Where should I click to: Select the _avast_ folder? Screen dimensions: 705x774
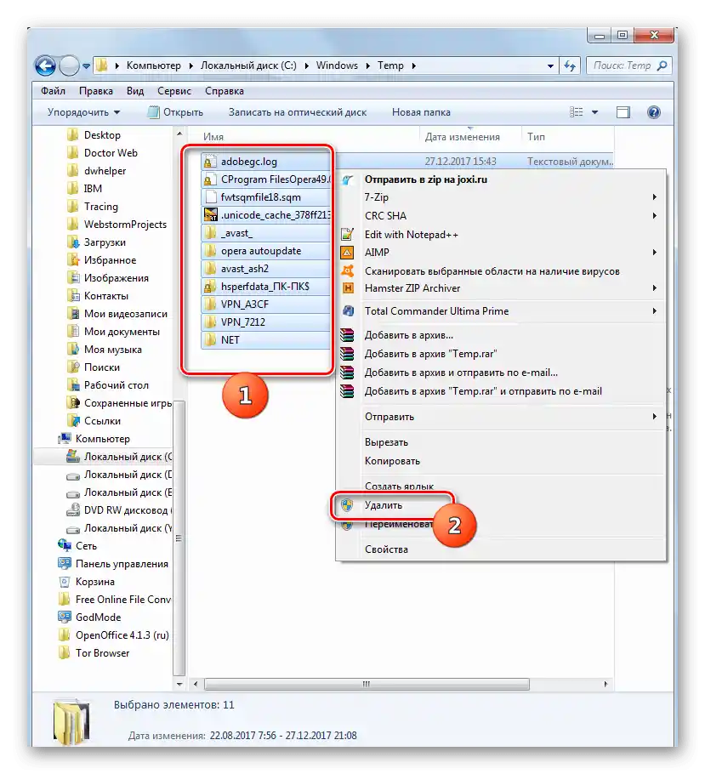tap(265, 233)
